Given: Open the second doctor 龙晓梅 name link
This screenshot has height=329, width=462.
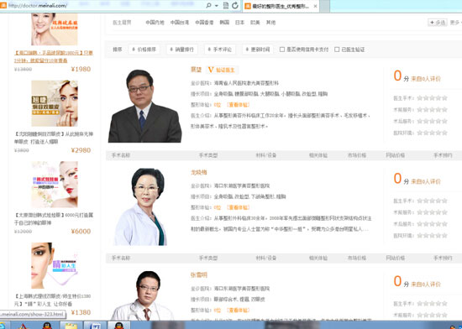Looking at the screenshot, I should [x=198, y=172].
